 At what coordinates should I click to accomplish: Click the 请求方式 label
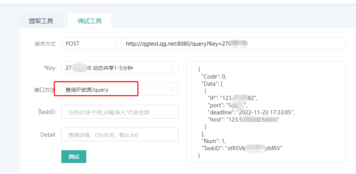click(45, 43)
